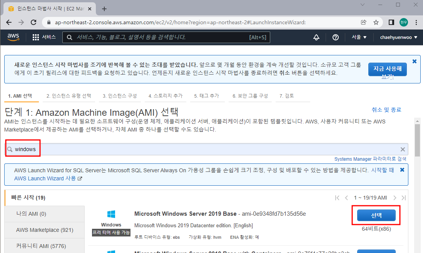
Task: Bookmark the page with the star icon
Action: [x=376, y=23]
